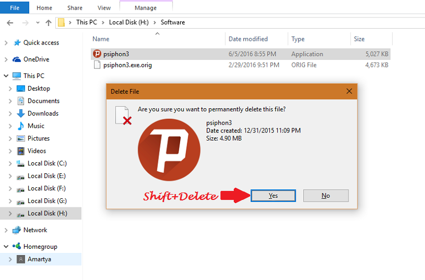This screenshot has height=280, width=425.
Task: Expand the Local Disk (C:) node
Action: pyautogui.click(x=10, y=163)
